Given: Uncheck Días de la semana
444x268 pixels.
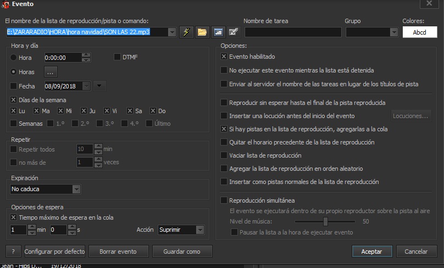Looking at the screenshot, I should tap(13, 99).
